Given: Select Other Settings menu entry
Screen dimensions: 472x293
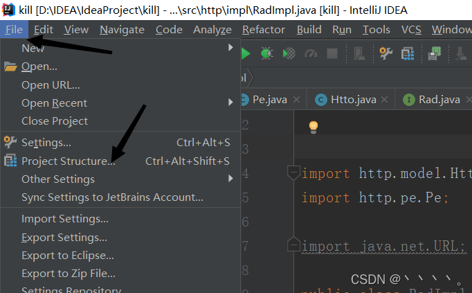Looking at the screenshot, I should [x=120, y=179].
